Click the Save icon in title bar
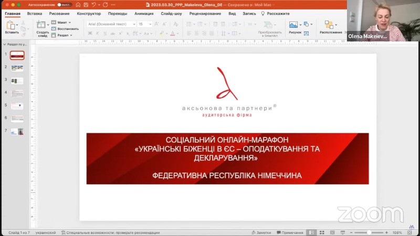Screen dimensions: 420x236 click(86, 5)
